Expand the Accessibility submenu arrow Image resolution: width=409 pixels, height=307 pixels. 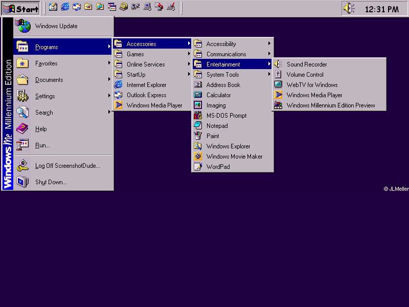coord(269,43)
